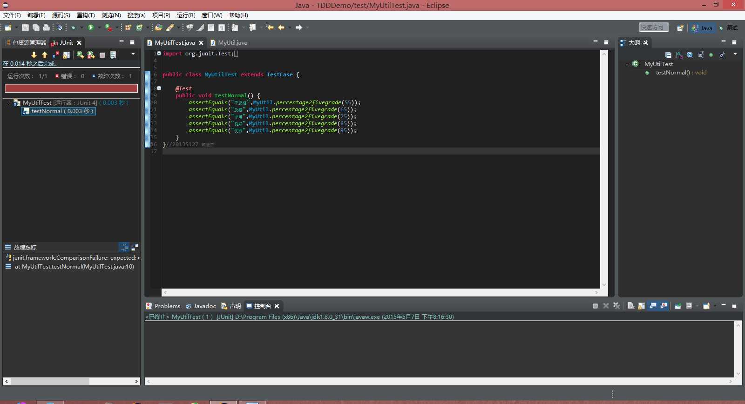Select testNormal test in JUnit tree
The height and width of the screenshot is (404, 745).
59,111
